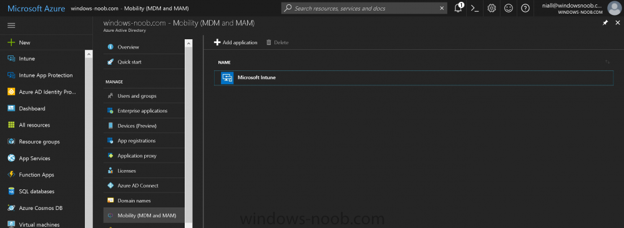624x228 pixels.
Task: Click the App Services icon
Action: click(11, 158)
